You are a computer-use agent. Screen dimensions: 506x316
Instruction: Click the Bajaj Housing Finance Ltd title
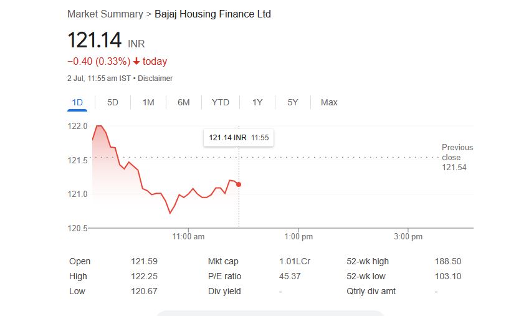click(212, 14)
